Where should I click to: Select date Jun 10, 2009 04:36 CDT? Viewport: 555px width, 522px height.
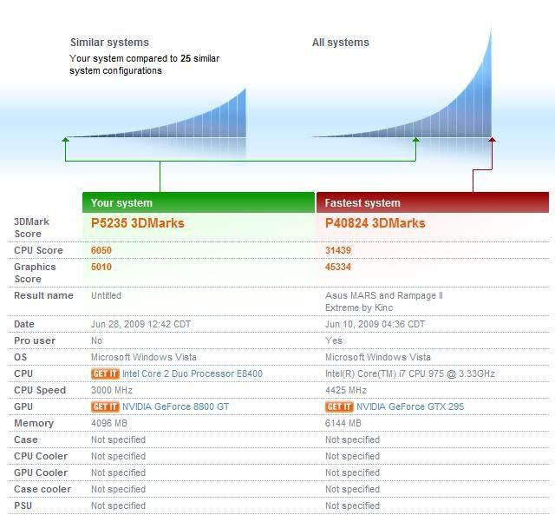375,325
